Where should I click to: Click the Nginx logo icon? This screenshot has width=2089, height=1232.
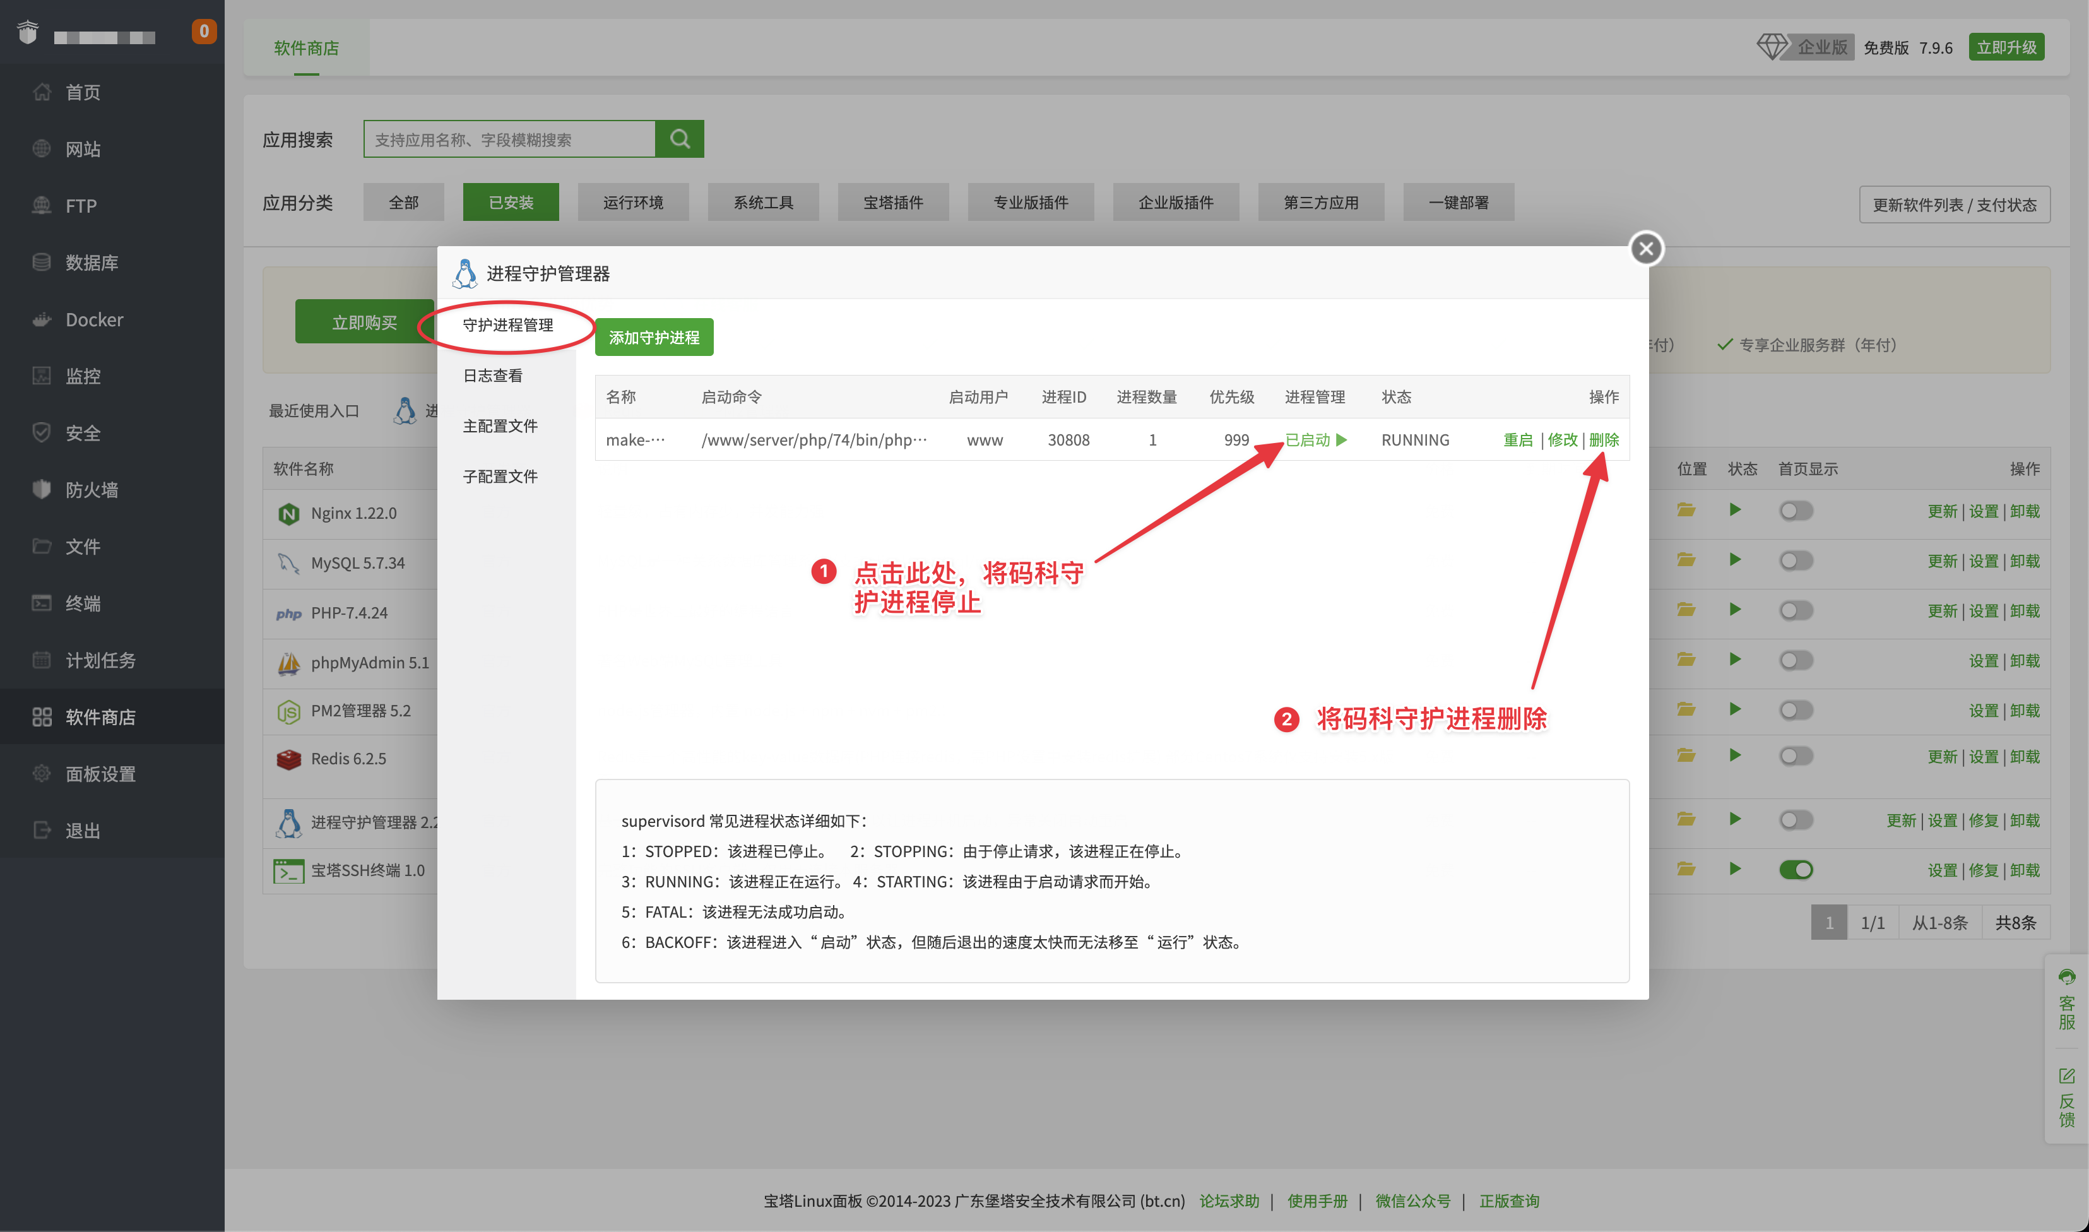288,514
